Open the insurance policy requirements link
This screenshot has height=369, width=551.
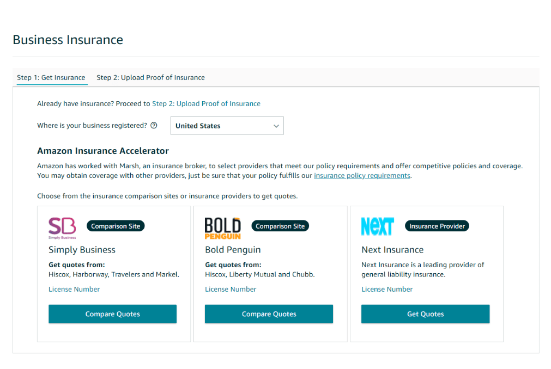tap(362, 175)
